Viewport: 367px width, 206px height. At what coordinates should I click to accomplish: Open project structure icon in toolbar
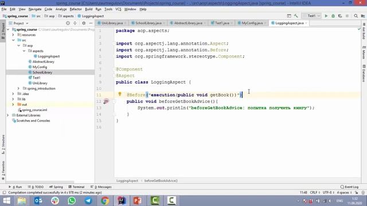[363, 16]
